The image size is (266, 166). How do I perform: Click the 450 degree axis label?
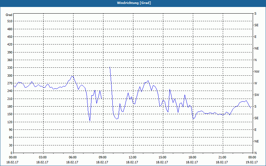coord(10,37)
